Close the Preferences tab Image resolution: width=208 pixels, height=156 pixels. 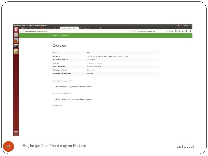tap(98, 28)
